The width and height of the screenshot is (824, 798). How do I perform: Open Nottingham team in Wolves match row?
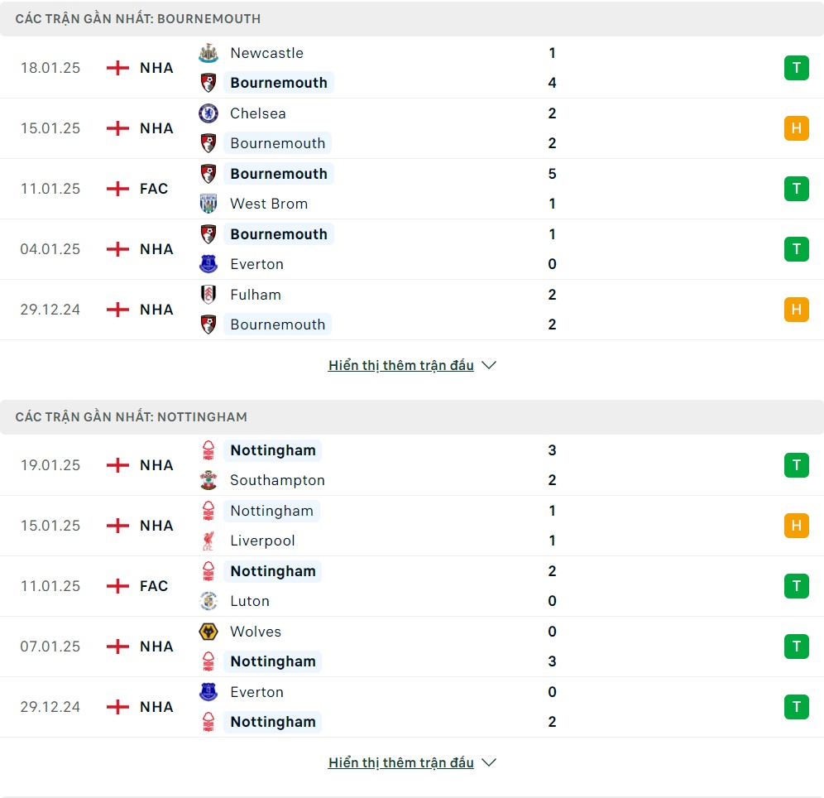click(x=273, y=662)
